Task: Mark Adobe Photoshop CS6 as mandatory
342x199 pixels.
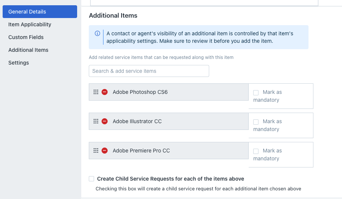Action: [256, 92]
